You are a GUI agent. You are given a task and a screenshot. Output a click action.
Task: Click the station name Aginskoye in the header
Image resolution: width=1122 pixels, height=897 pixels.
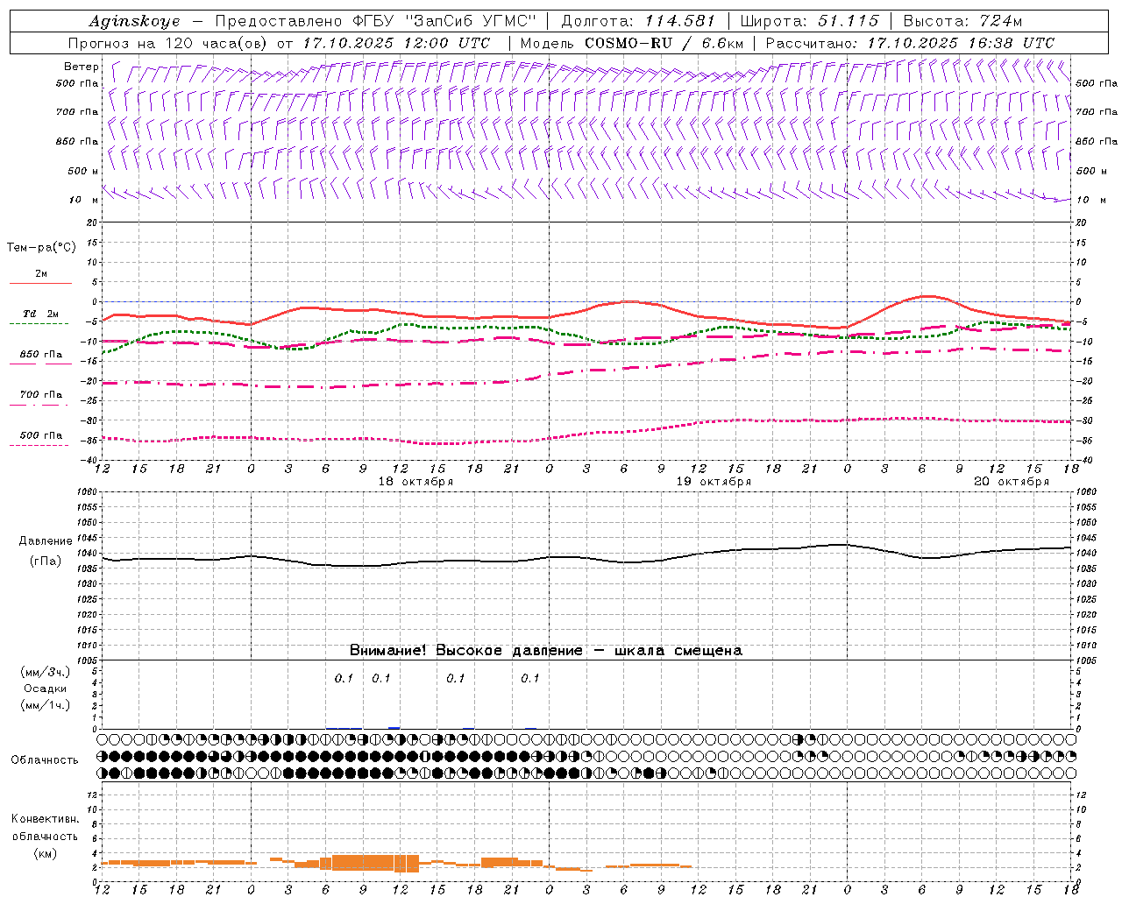[x=134, y=21]
